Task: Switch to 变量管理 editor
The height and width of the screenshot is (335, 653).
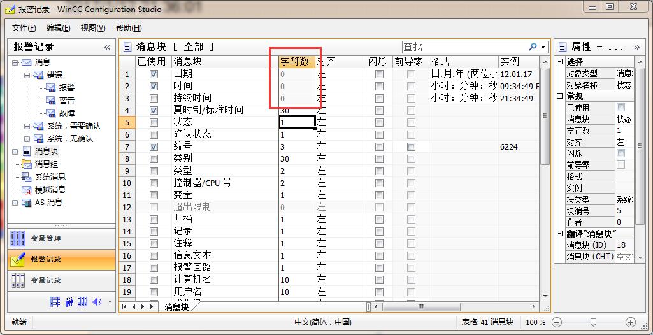Action: tap(61, 238)
